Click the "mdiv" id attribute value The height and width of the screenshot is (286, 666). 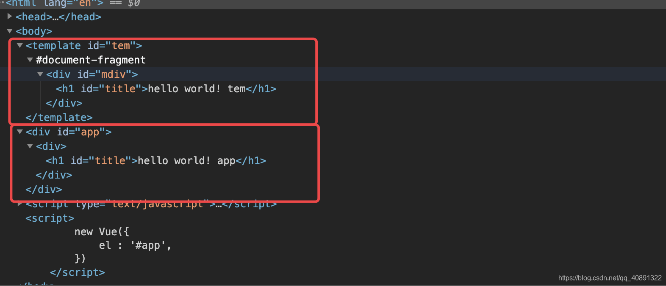click(114, 74)
